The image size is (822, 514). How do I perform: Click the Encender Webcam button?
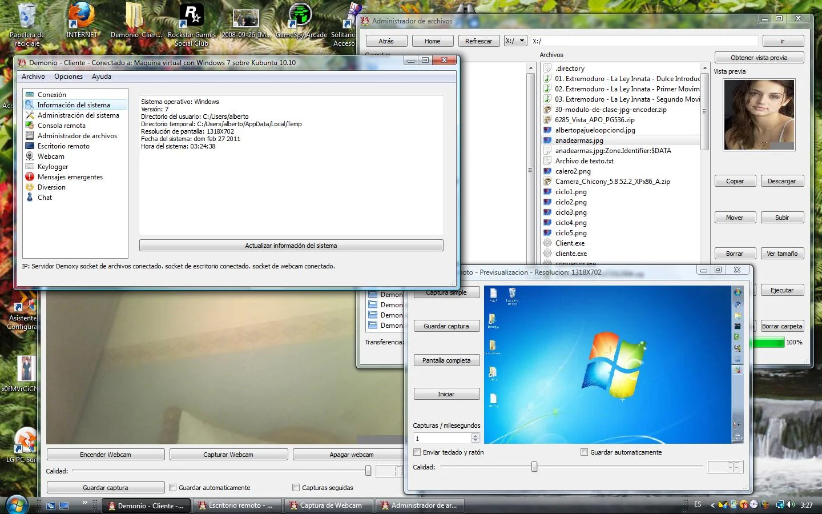pos(106,455)
